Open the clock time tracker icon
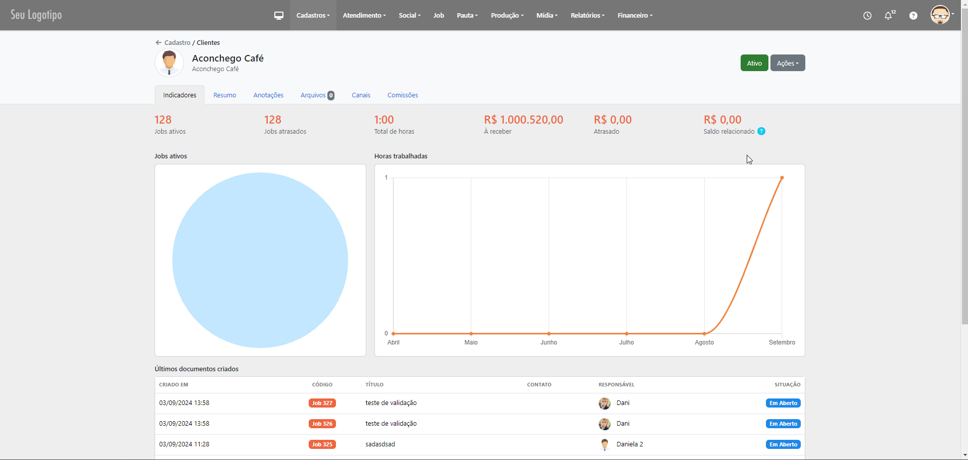 coord(867,16)
